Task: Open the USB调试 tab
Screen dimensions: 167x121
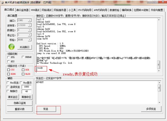Action: [35, 10]
